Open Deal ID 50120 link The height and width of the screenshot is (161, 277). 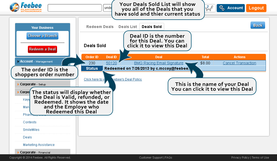[x=111, y=63]
